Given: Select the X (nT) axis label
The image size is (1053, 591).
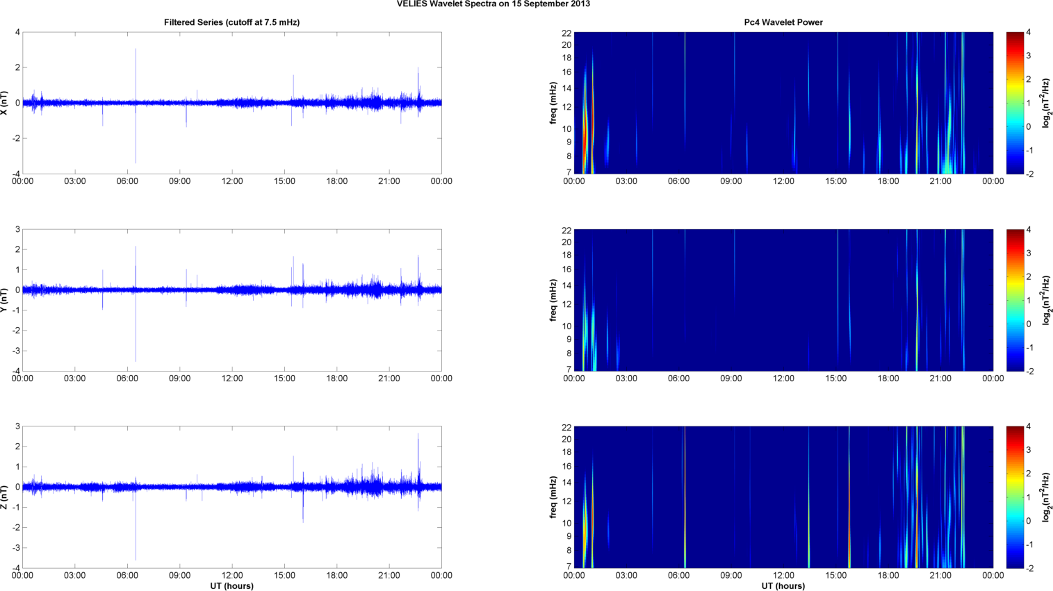Looking at the screenshot, I should point(5,103).
